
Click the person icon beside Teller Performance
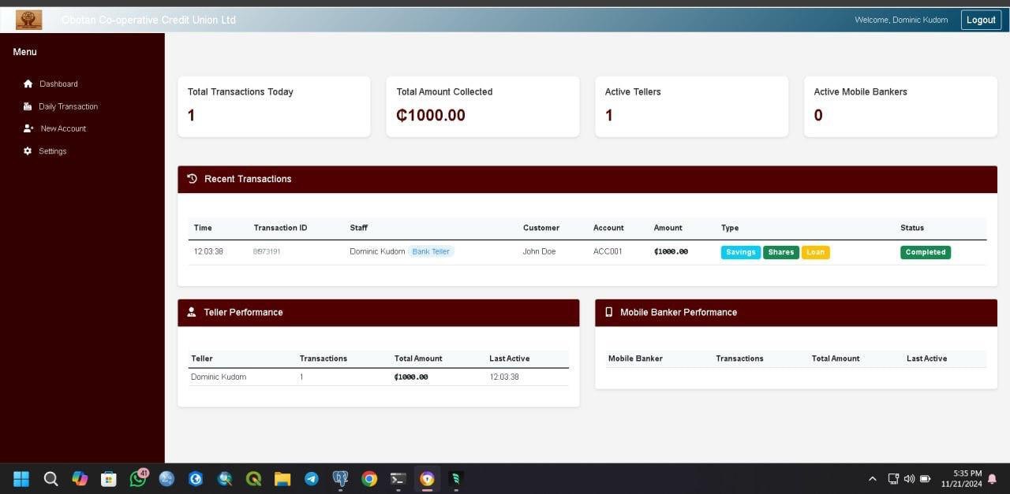pyautogui.click(x=192, y=312)
